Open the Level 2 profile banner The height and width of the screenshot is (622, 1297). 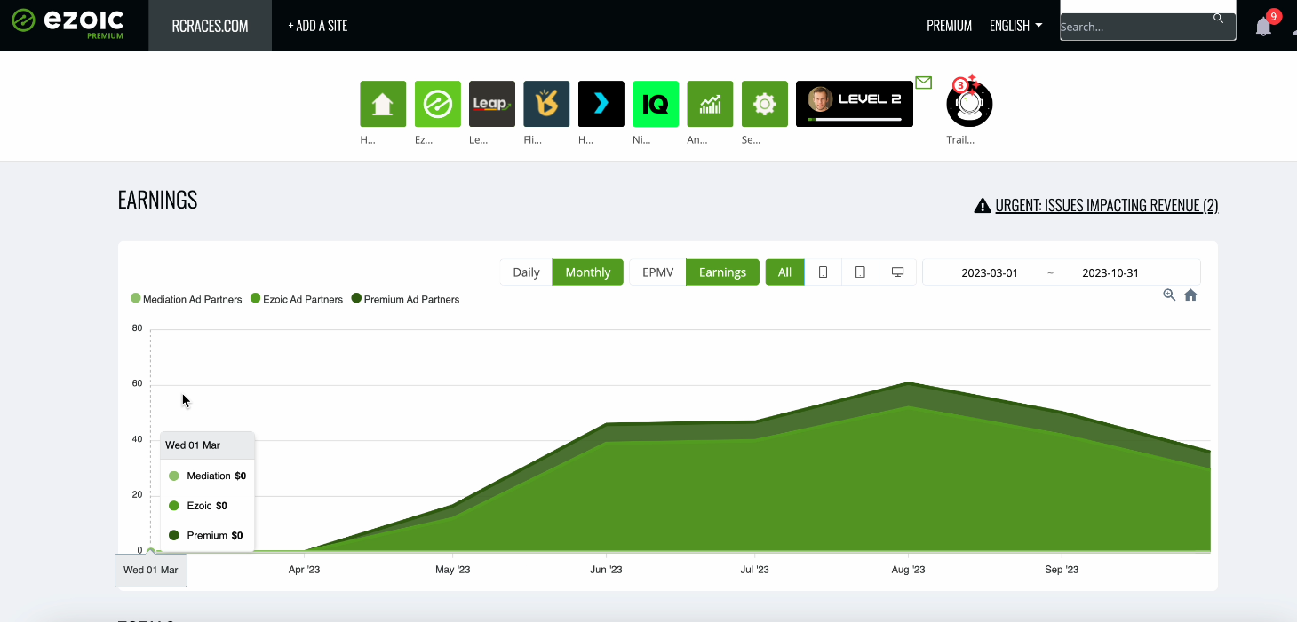click(855, 104)
